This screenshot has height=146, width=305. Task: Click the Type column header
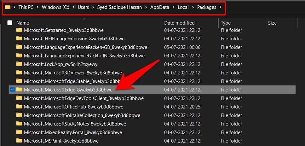pyautogui.click(x=226, y=23)
